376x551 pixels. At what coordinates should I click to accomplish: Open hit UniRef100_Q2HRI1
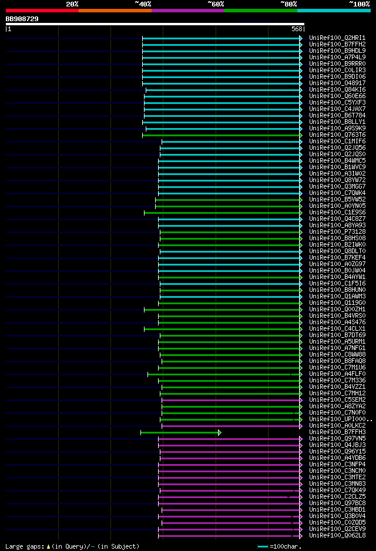pos(337,38)
